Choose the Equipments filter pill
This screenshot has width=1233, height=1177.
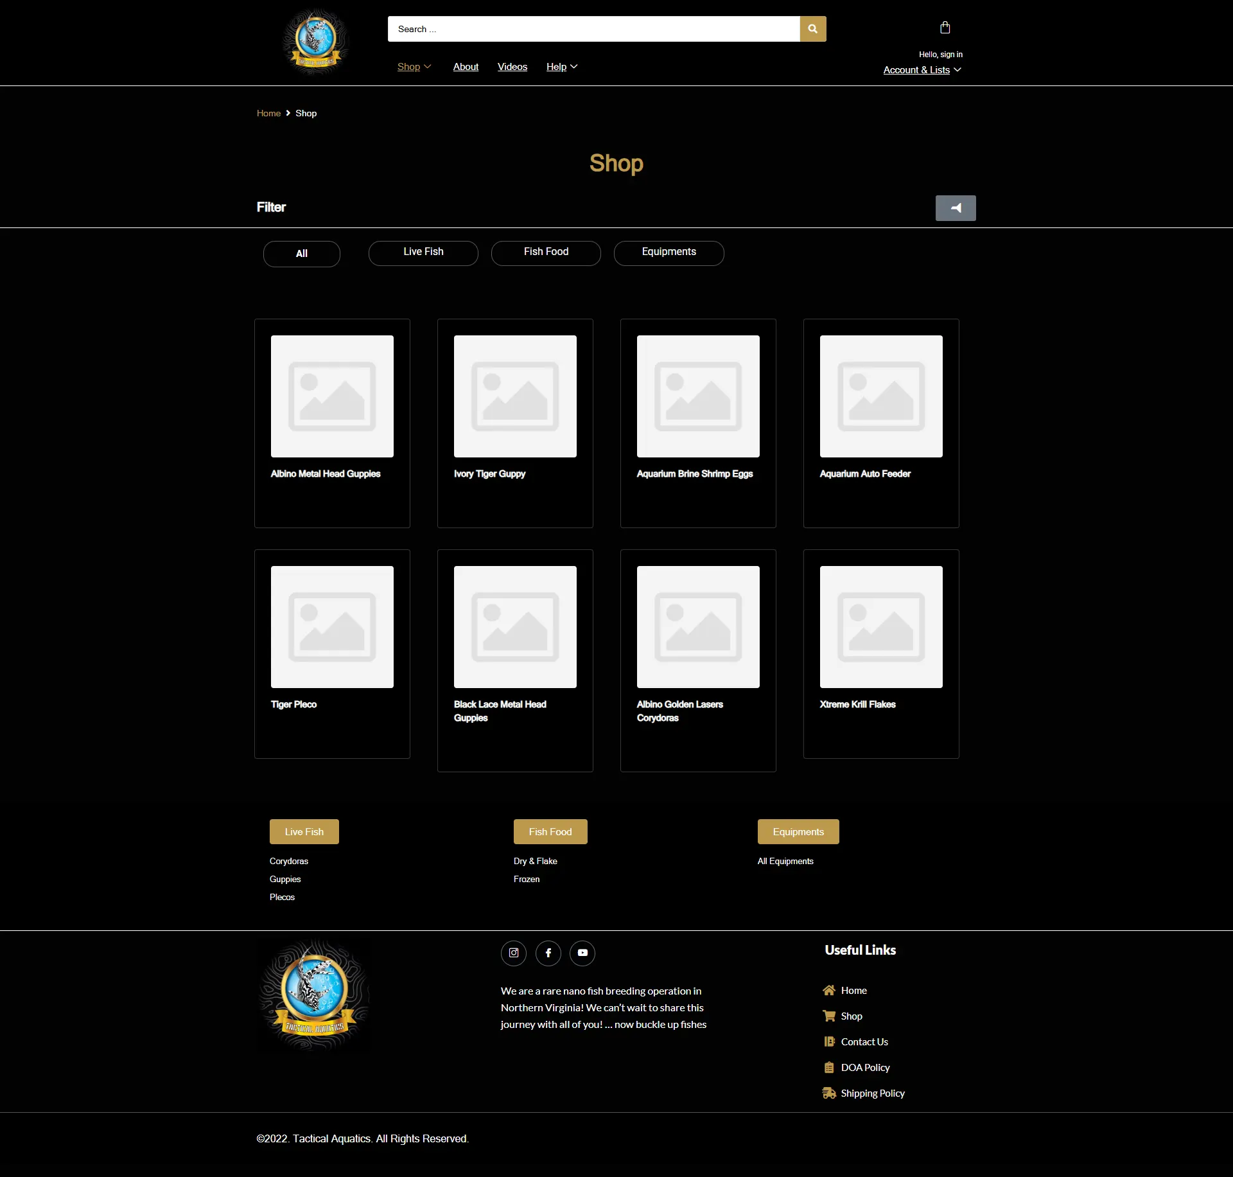coord(669,252)
